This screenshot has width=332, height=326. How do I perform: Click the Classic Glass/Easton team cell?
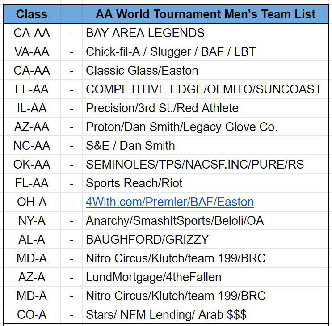(206, 70)
